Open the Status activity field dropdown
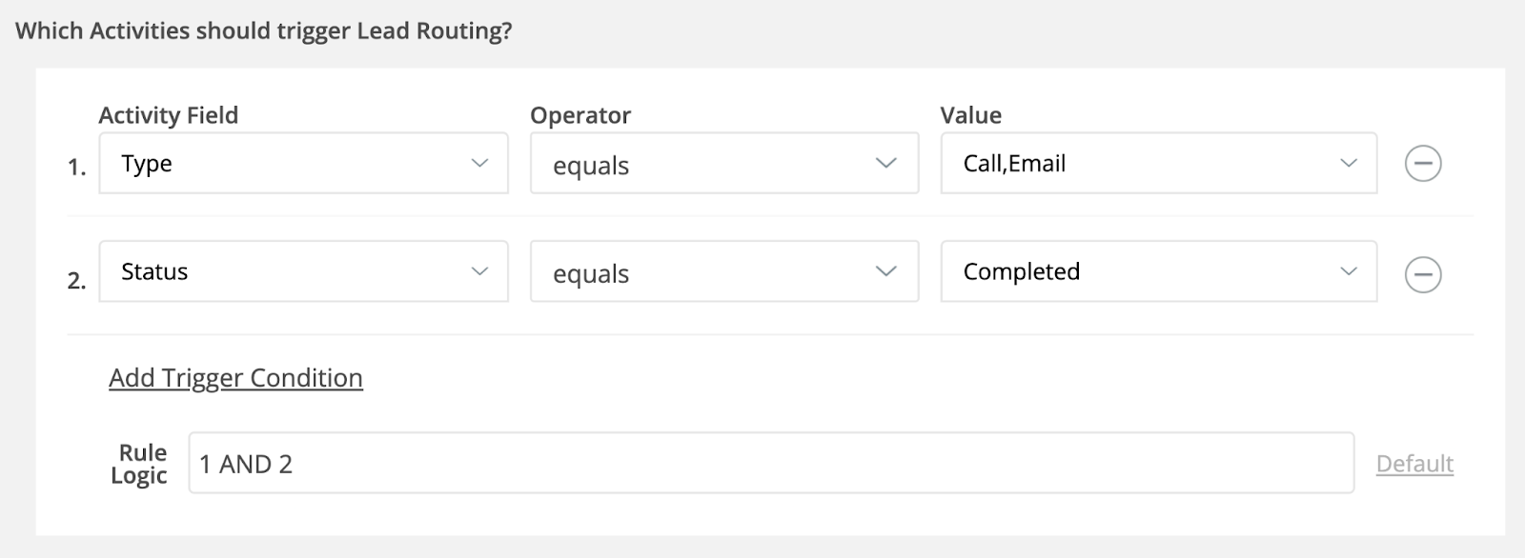 tap(303, 271)
